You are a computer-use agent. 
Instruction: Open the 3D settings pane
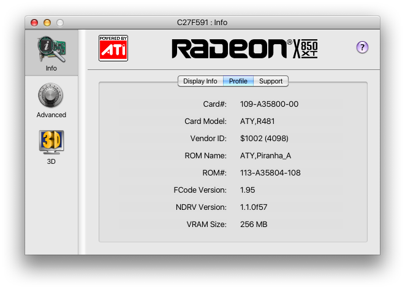tap(51, 145)
